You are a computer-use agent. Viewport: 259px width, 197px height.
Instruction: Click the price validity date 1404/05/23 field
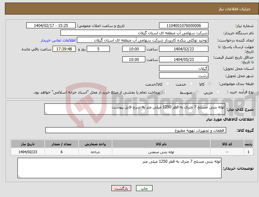pyautogui.click(x=183, y=59)
